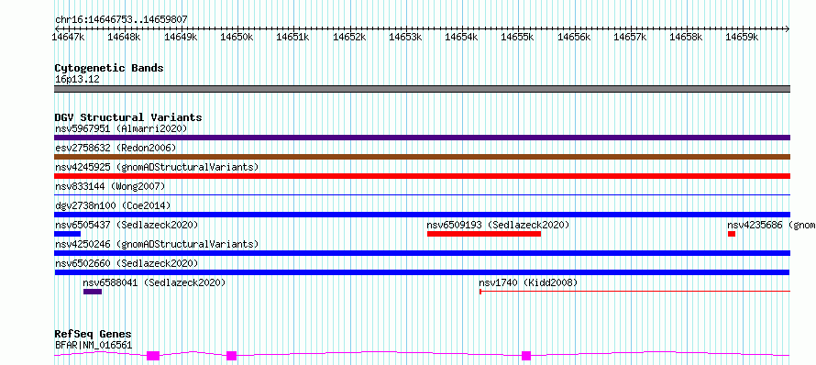This screenshot has width=816, height=365.
Task: Click the 14647k ruler tick label
Action: (x=68, y=37)
